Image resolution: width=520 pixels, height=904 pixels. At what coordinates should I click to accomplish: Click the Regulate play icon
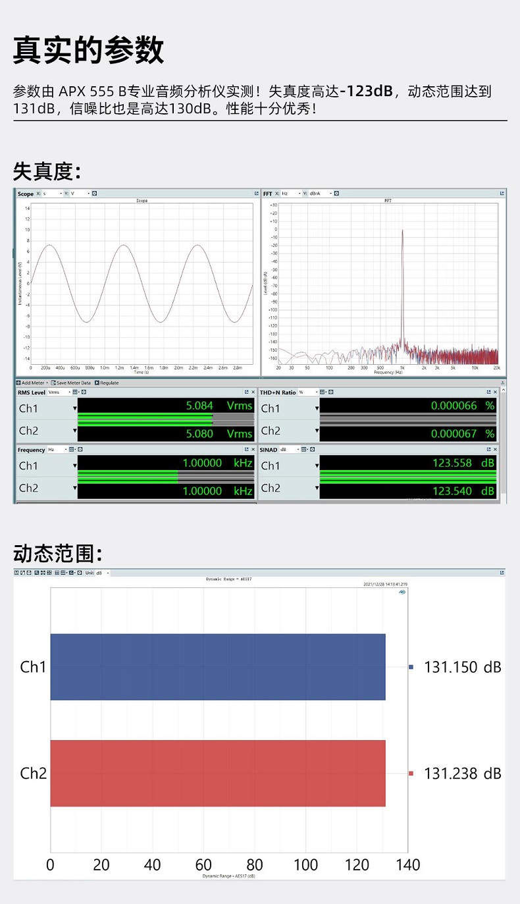click(x=97, y=383)
